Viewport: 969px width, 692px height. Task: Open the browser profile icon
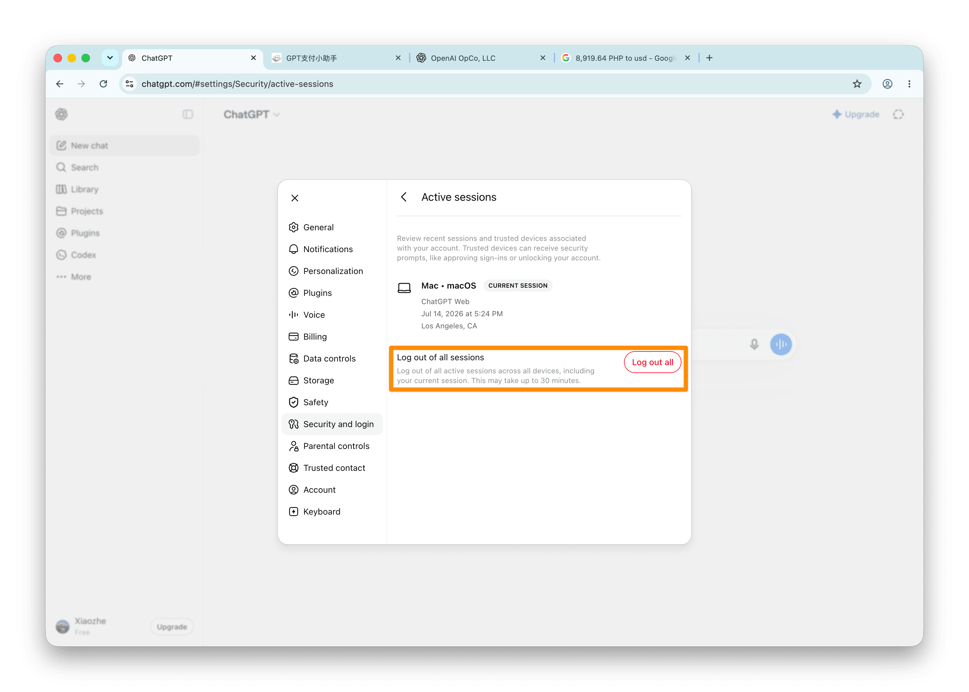(x=888, y=84)
